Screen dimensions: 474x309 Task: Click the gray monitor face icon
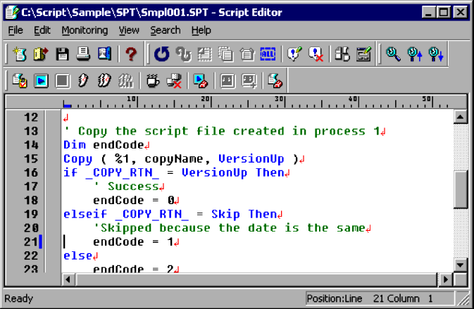click(x=227, y=81)
